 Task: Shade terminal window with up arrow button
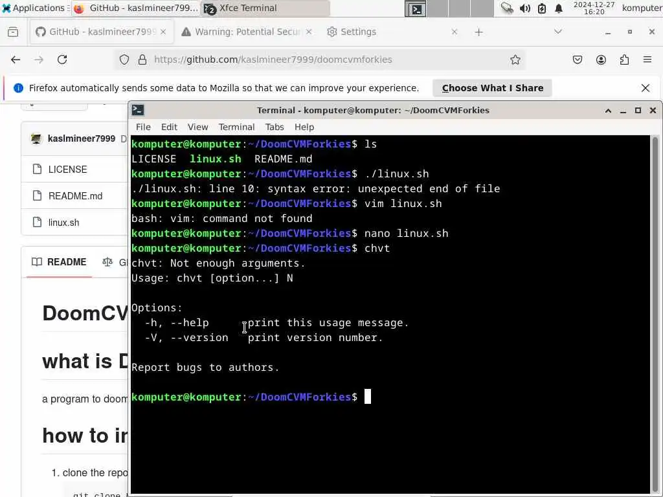pos(608,111)
